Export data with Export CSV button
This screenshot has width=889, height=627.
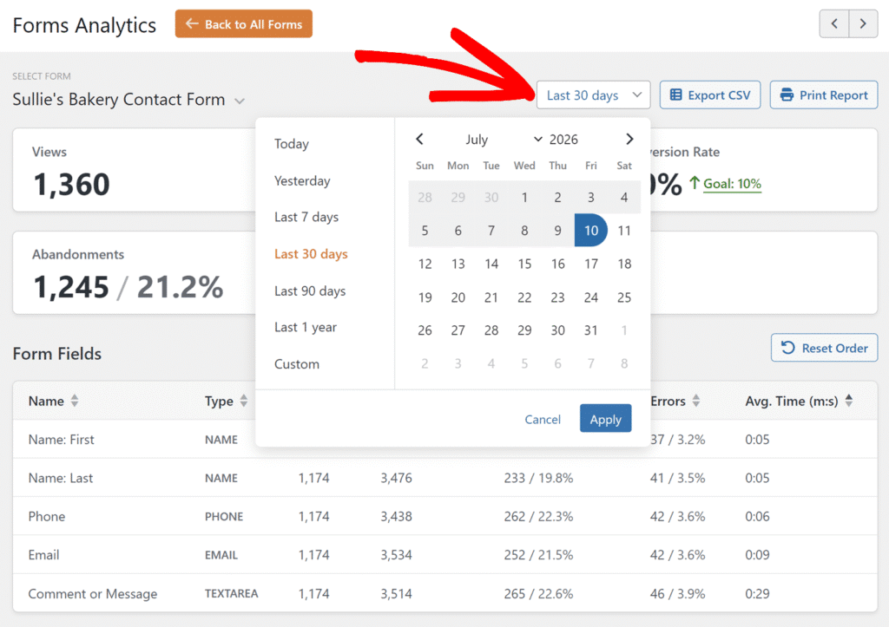(x=710, y=95)
